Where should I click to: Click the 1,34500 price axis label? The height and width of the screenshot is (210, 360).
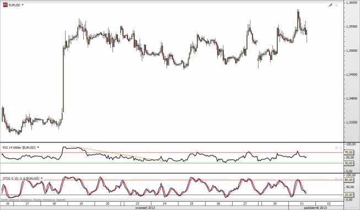(351, 75)
